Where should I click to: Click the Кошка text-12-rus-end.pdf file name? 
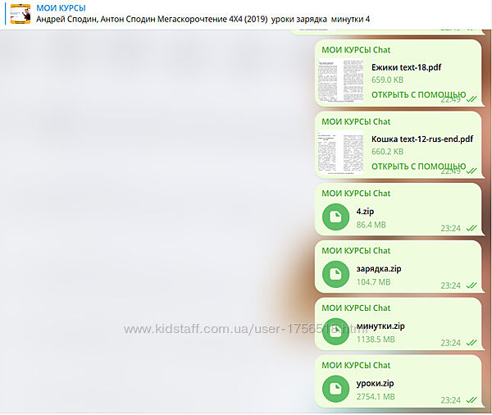coord(421,139)
